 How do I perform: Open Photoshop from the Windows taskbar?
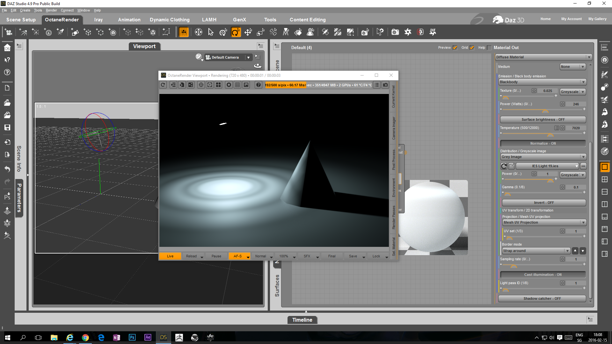pos(132,337)
